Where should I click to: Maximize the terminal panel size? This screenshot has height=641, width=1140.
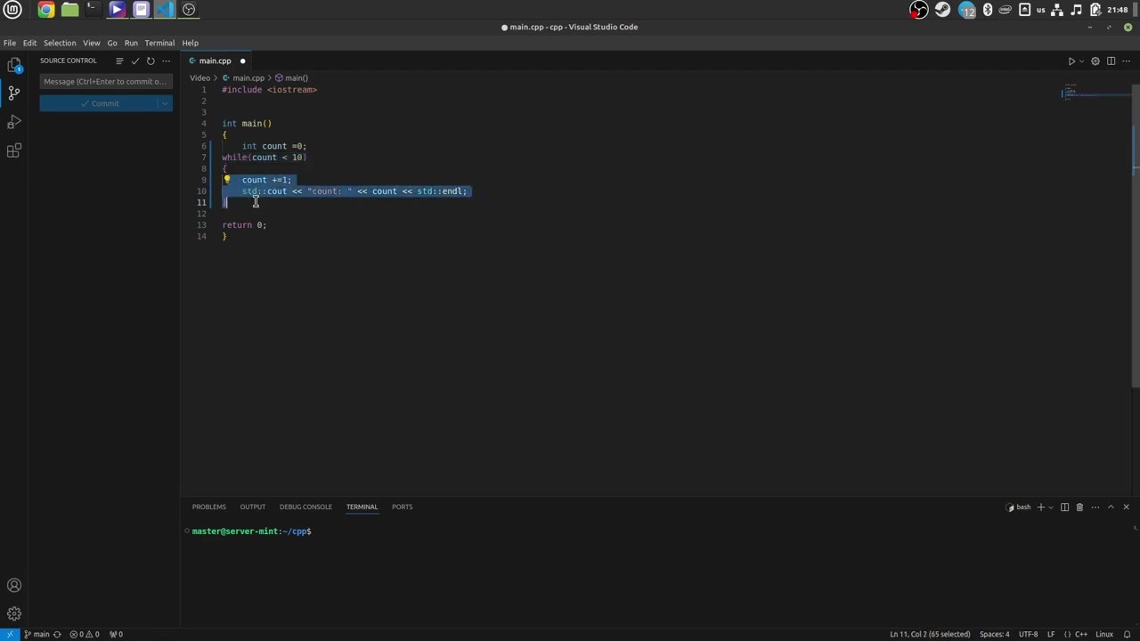1111,507
